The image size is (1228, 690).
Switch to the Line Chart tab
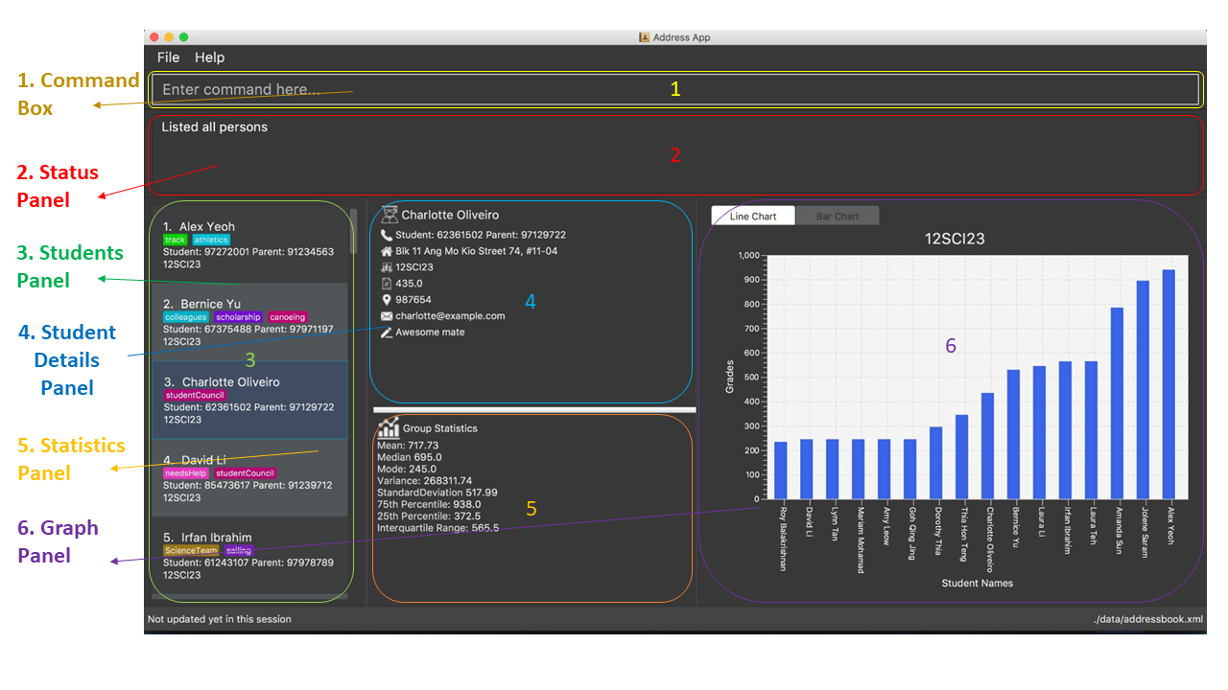pos(753,216)
